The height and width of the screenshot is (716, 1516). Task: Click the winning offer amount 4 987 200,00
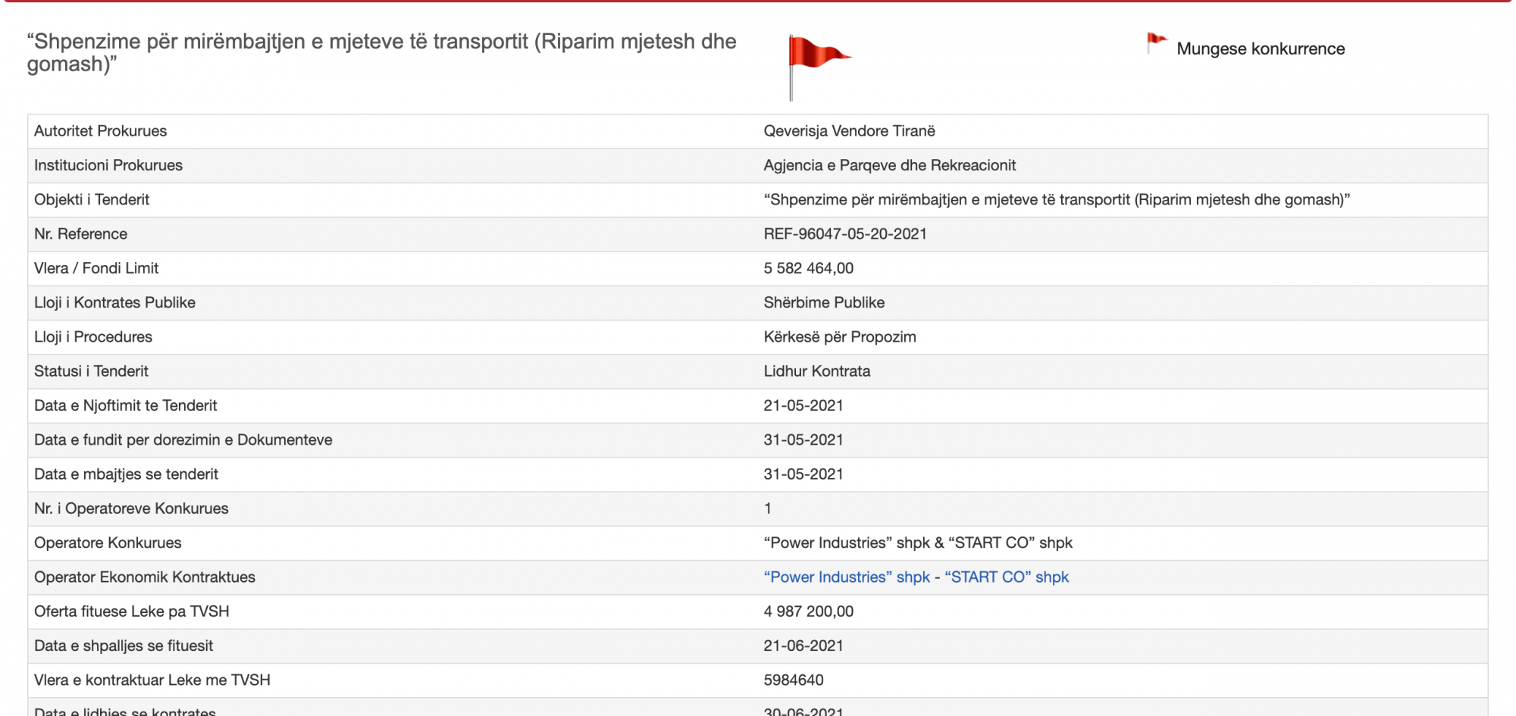point(808,611)
